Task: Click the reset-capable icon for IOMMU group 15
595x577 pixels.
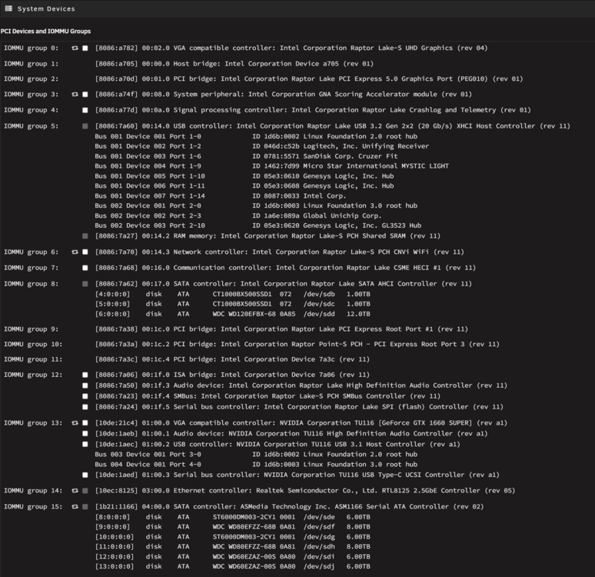Action: (75, 507)
